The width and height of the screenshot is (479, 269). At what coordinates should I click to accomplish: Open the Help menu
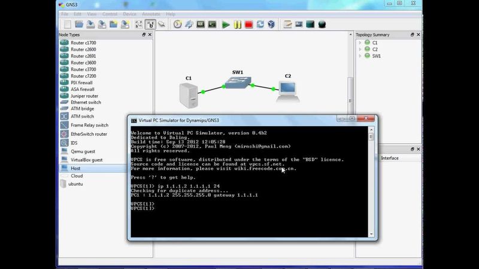[171, 14]
